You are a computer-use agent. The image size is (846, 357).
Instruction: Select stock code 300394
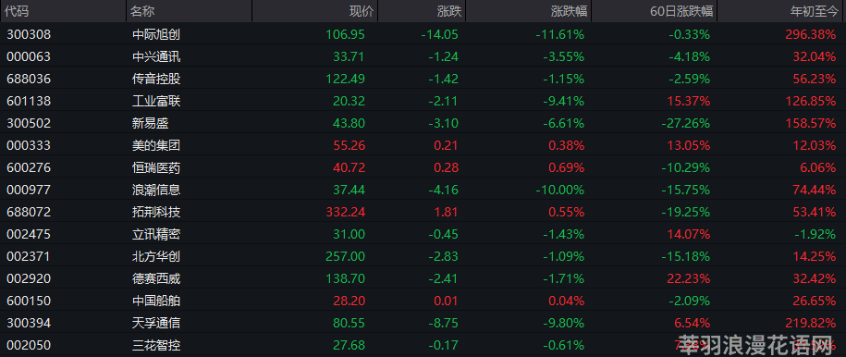(x=29, y=323)
